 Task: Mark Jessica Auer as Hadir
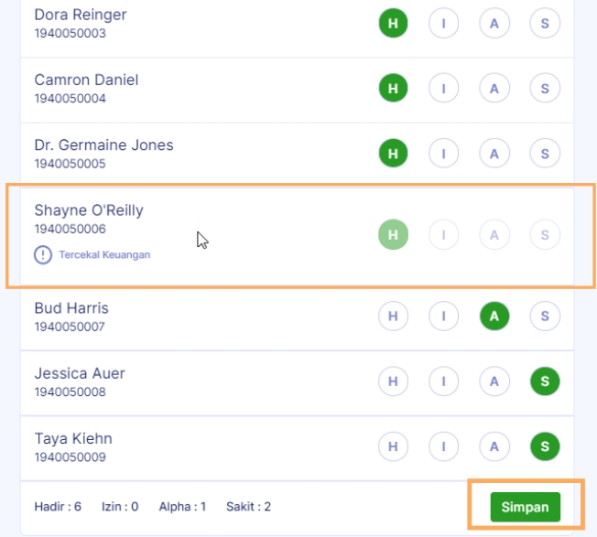pos(394,381)
